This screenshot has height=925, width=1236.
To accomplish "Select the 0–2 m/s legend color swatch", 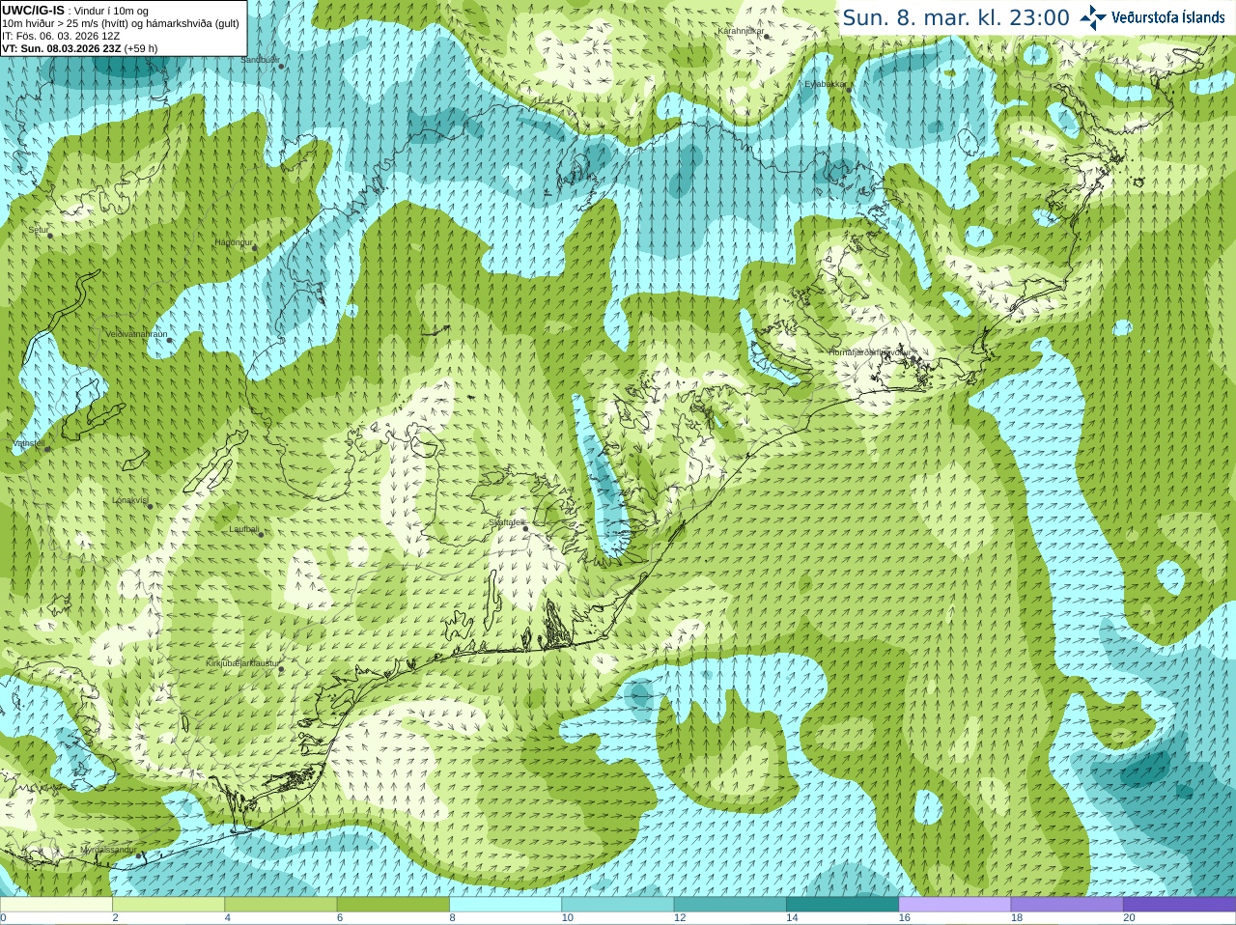I will (x=56, y=905).
